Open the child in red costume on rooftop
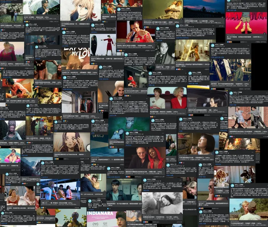 pos(135,77)
